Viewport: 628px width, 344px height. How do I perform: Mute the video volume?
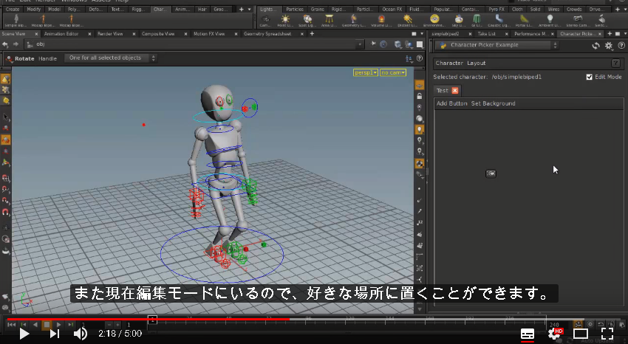(x=81, y=334)
